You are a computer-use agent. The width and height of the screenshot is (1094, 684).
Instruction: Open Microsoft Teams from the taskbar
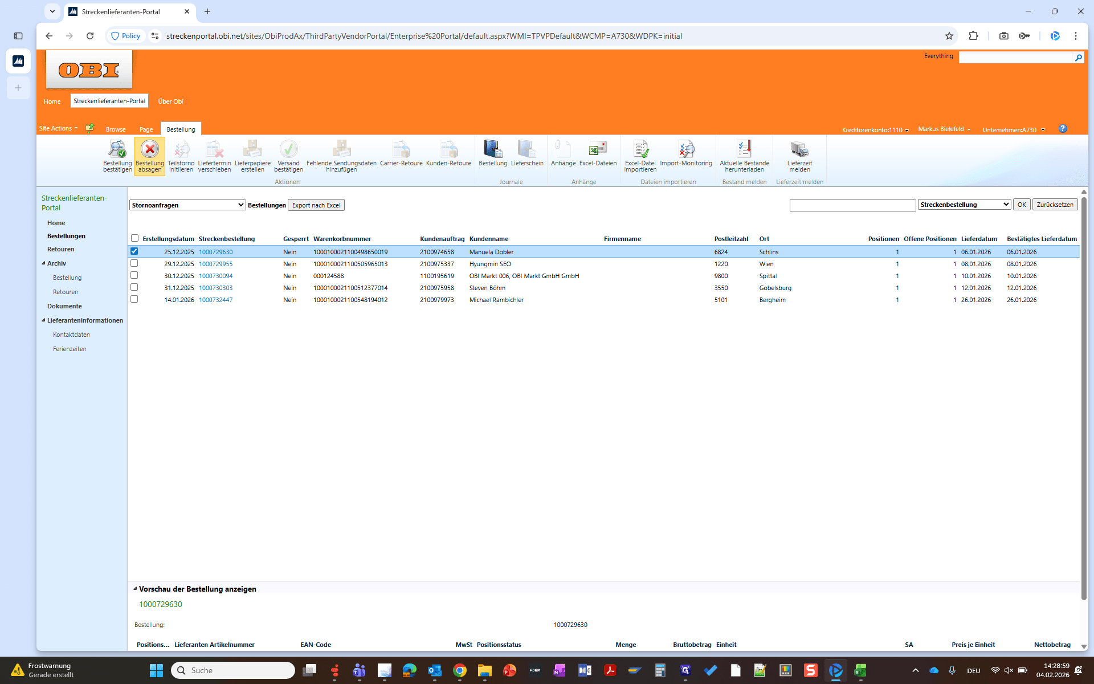click(359, 670)
